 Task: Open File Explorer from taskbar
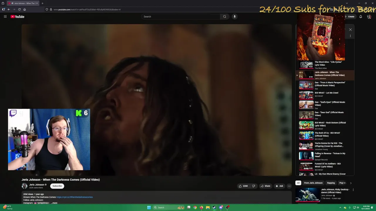pyautogui.click(x=208, y=207)
